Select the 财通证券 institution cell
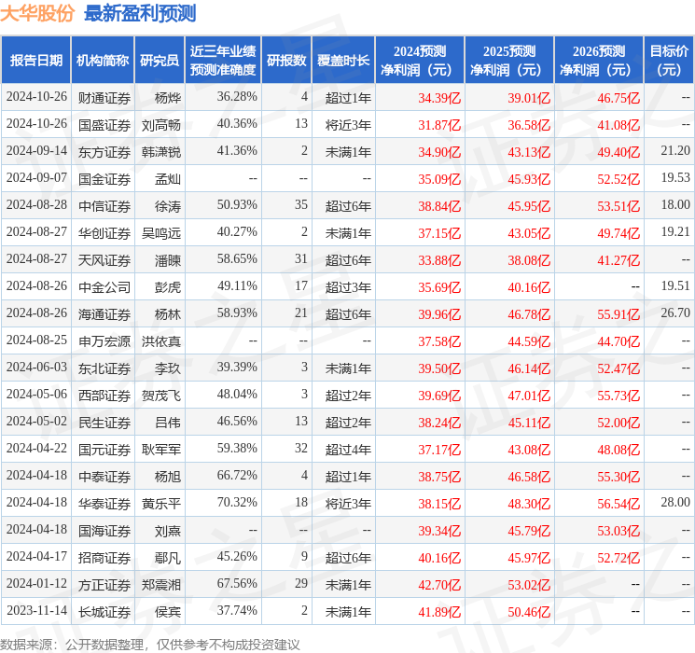The width and height of the screenshot is (695, 653). click(104, 98)
